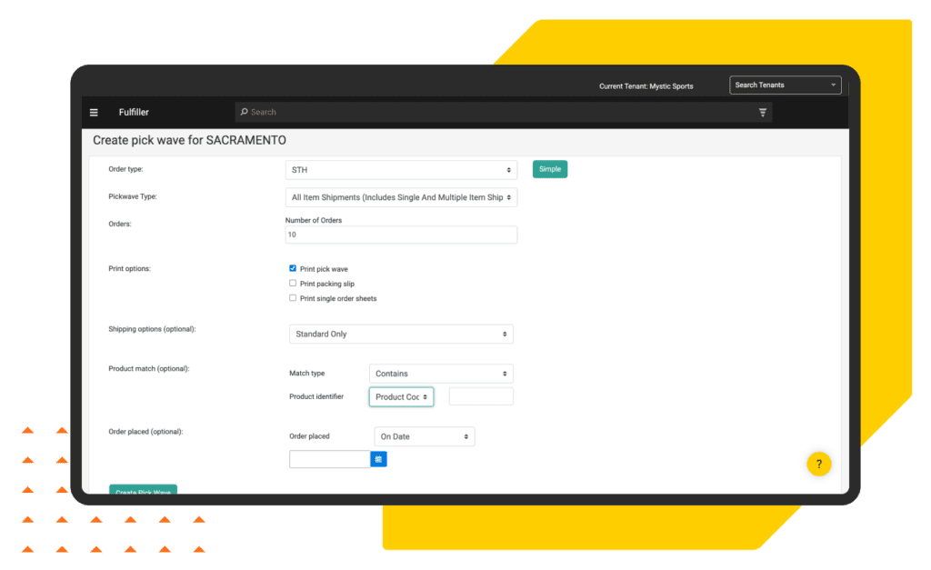Open Match type Contains dropdown
Screen dimensions: 931x570
(x=441, y=374)
